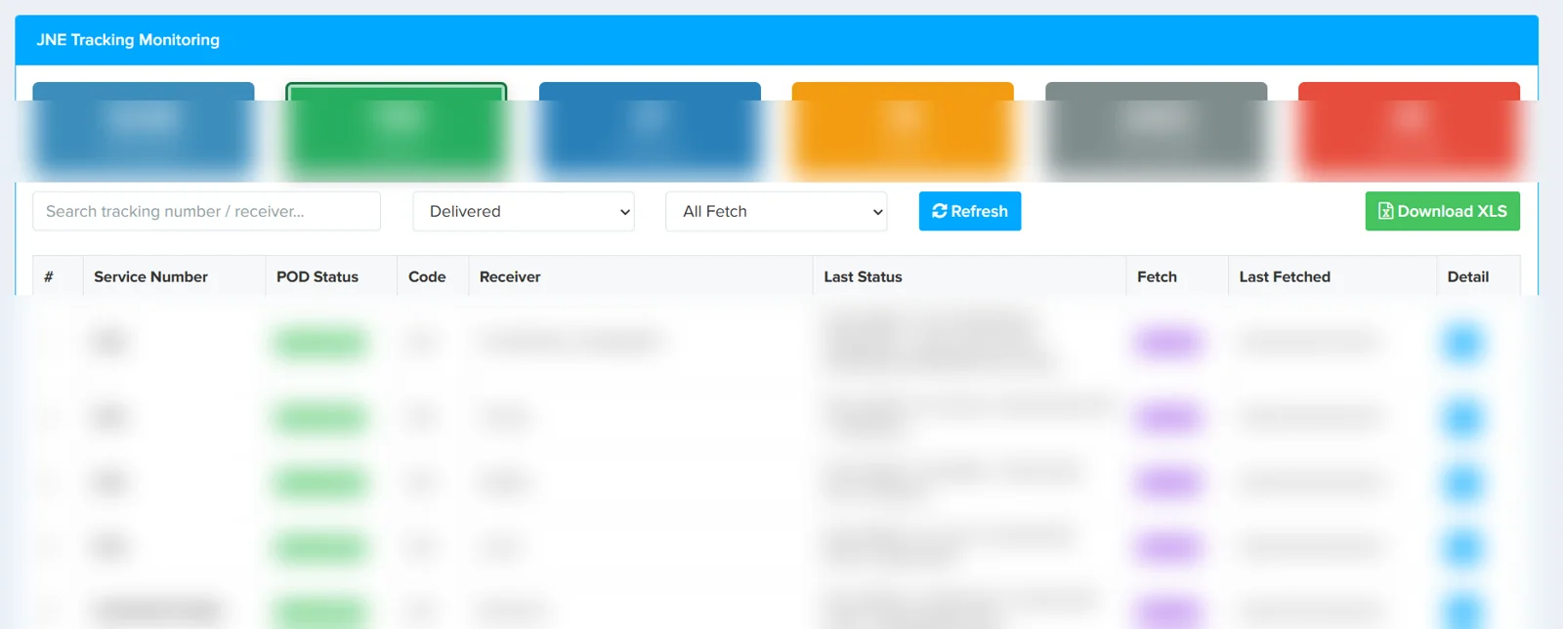Select the orange summary card
Viewport: 1563px width, 629px height.
(x=903, y=129)
